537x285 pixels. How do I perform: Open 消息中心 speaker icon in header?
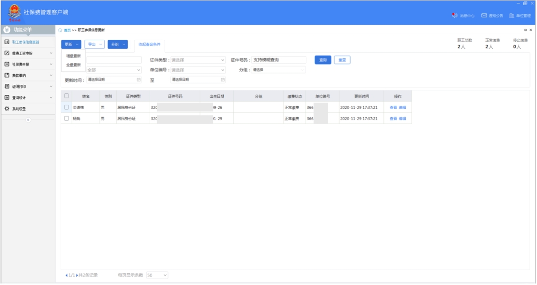[x=454, y=16]
